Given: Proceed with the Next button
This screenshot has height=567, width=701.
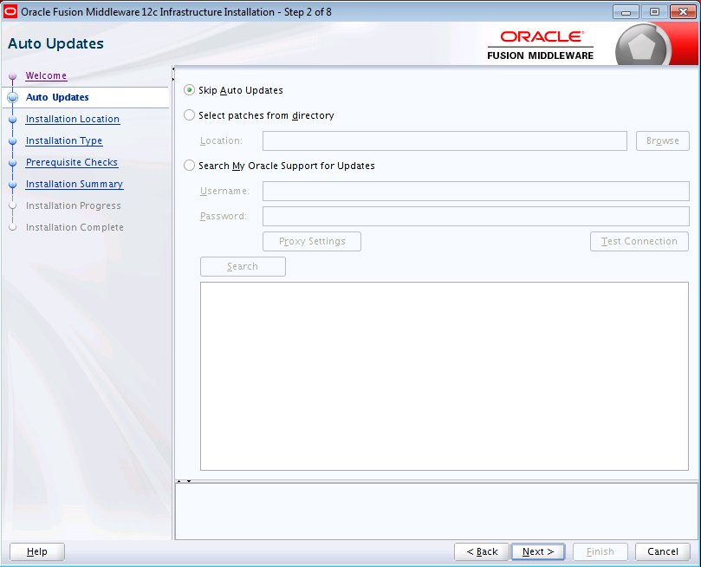Looking at the screenshot, I should click(538, 551).
